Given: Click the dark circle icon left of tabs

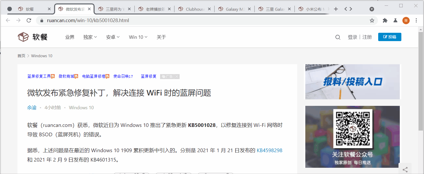Looking at the screenshot, I should click(x=10, y=9).
